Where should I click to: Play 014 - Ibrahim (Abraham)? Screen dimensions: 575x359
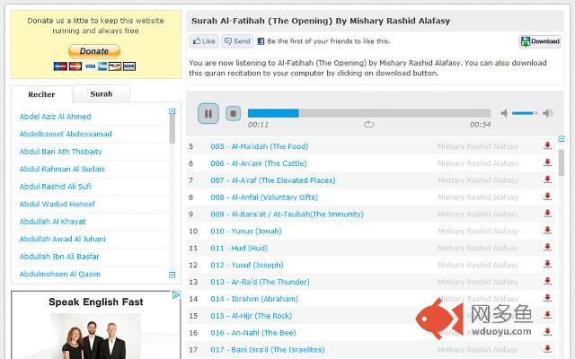(x=254, y=299)
